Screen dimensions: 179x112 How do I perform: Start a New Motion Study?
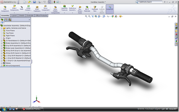(80, 10)
